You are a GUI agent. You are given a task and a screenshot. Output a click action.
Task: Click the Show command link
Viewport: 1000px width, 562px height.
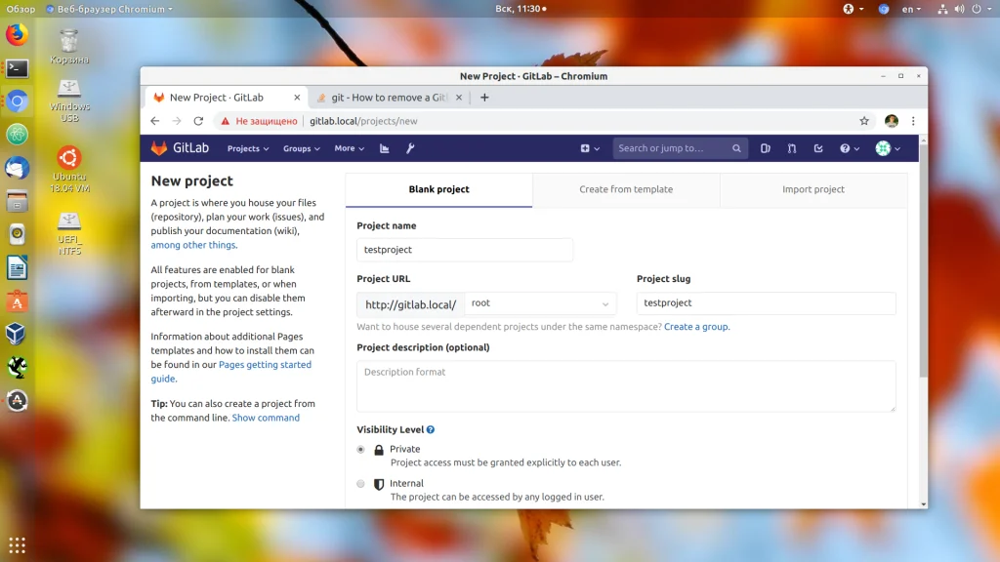(x=266, y=418)
